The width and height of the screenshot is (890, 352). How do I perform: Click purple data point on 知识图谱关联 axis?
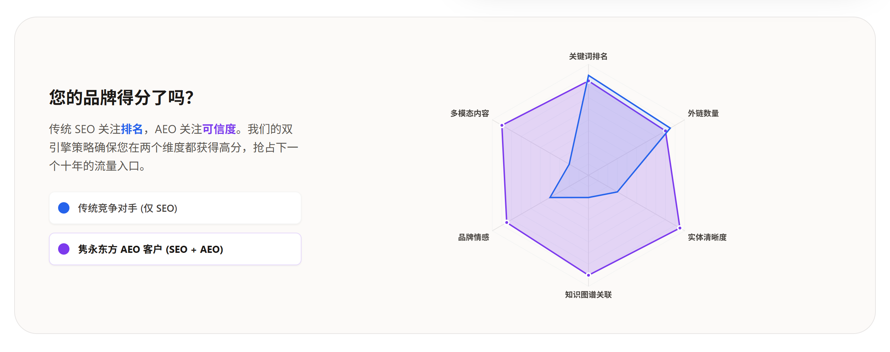[x=588, y=275]
